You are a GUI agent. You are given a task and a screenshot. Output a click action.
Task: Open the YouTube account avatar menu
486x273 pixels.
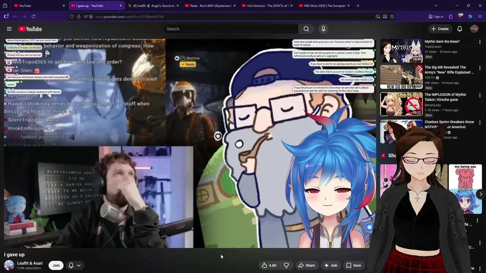click(x=474, y=29)
